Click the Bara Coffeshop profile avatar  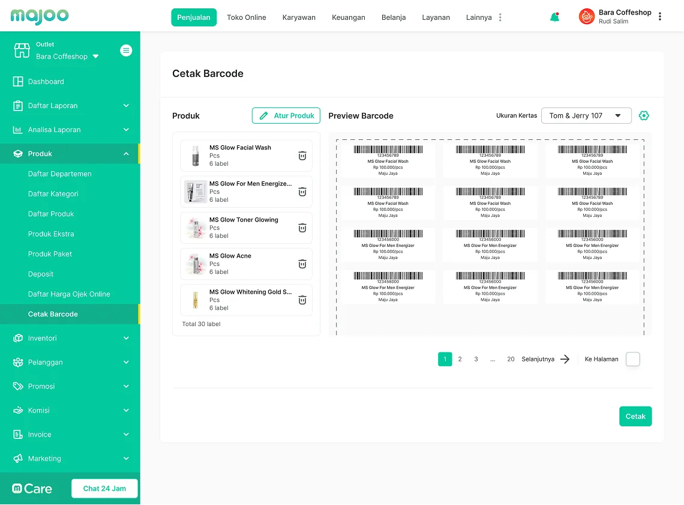586,17
